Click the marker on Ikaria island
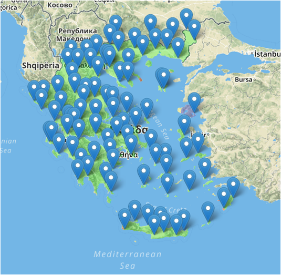Screen dimensions: 281x275 [x=186, y=147]
